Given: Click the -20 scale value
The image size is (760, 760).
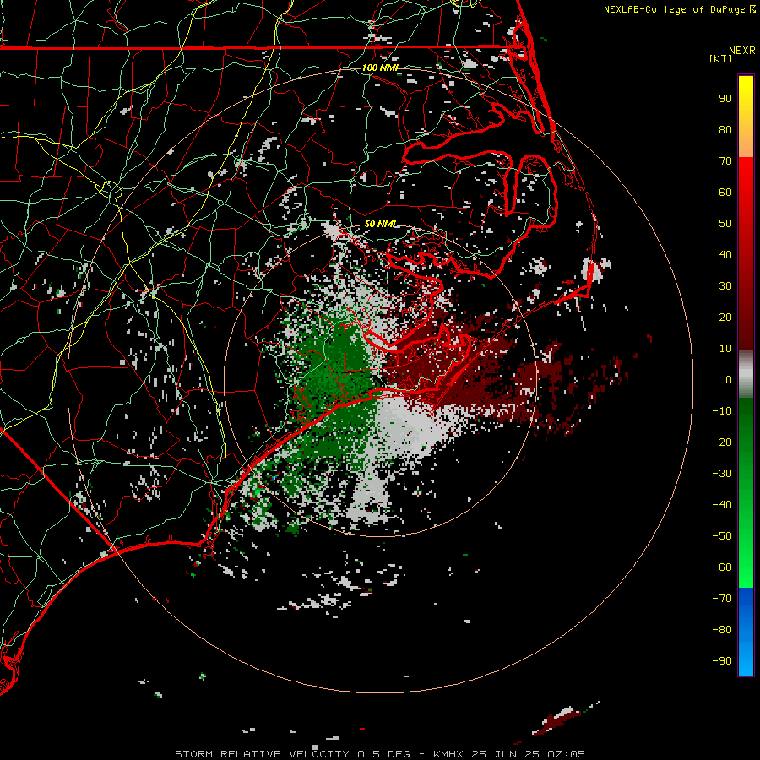Looking at the screenshot, I should tap(722, 442).
